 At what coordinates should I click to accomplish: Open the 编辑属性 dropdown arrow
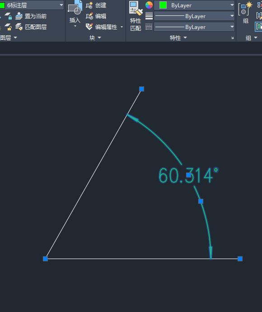click(x=122, y=27)
